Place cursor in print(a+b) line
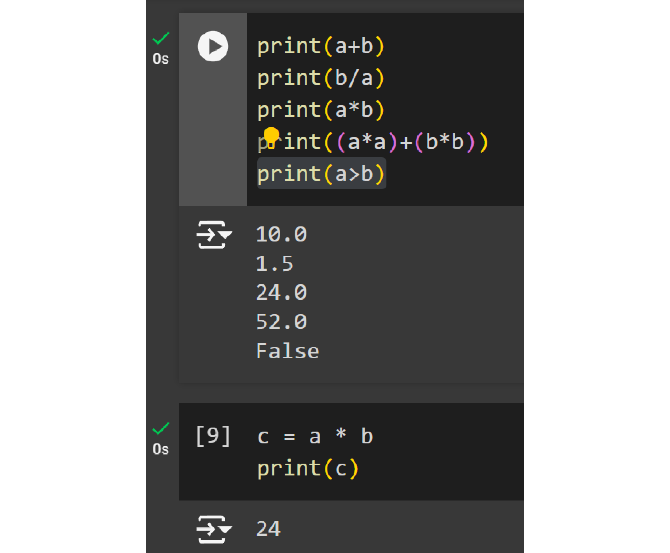Image resolution: width=670 pixels, height=553 pixels. click(x=321, y=46)
